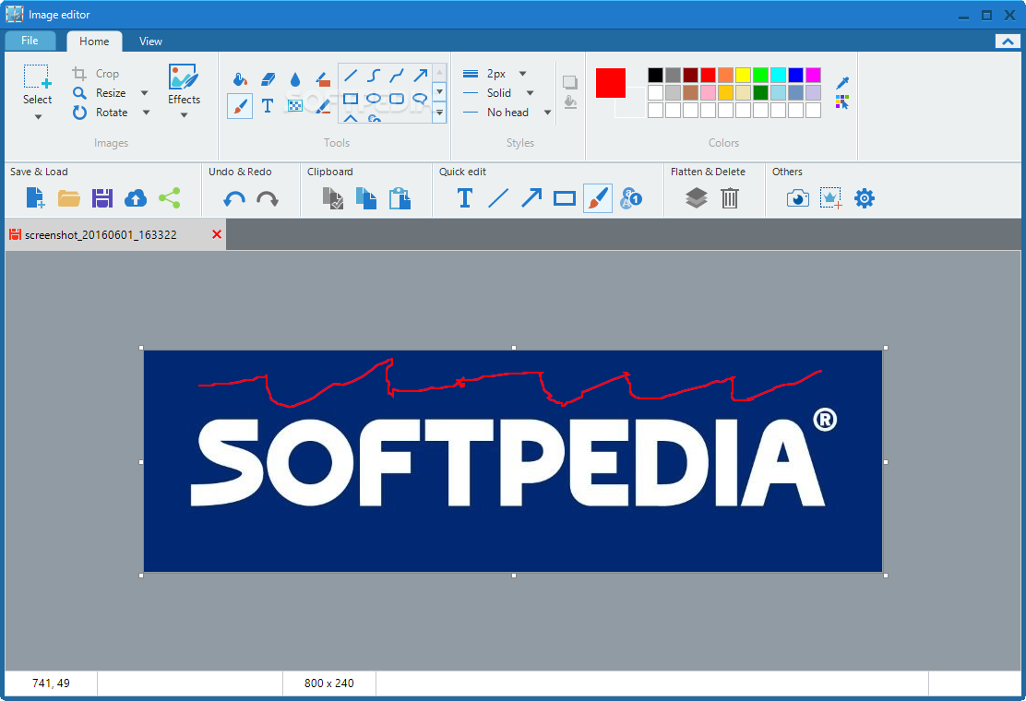Viewport: 1026px width, 701px height.
Task: Toggle the Brush tool in Tools group
Action: click(x=240, y=106)
